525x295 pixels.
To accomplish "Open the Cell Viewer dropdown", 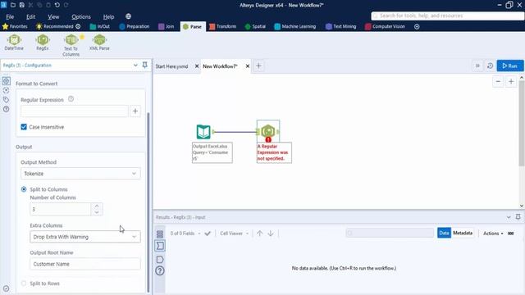I will point(234,233).
